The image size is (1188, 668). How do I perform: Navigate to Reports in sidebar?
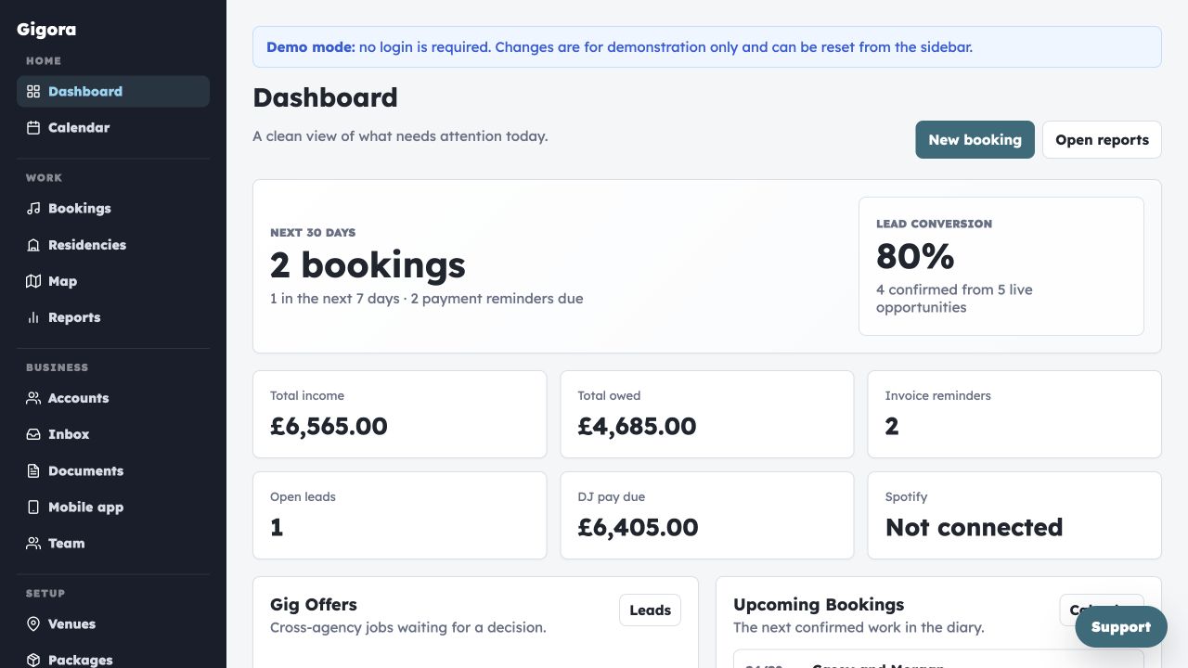click(x=113, y=317)
